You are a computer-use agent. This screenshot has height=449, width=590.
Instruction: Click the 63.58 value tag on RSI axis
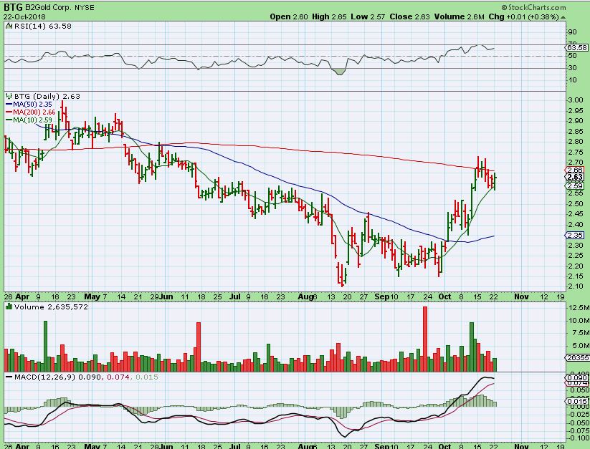coord(576,48)
